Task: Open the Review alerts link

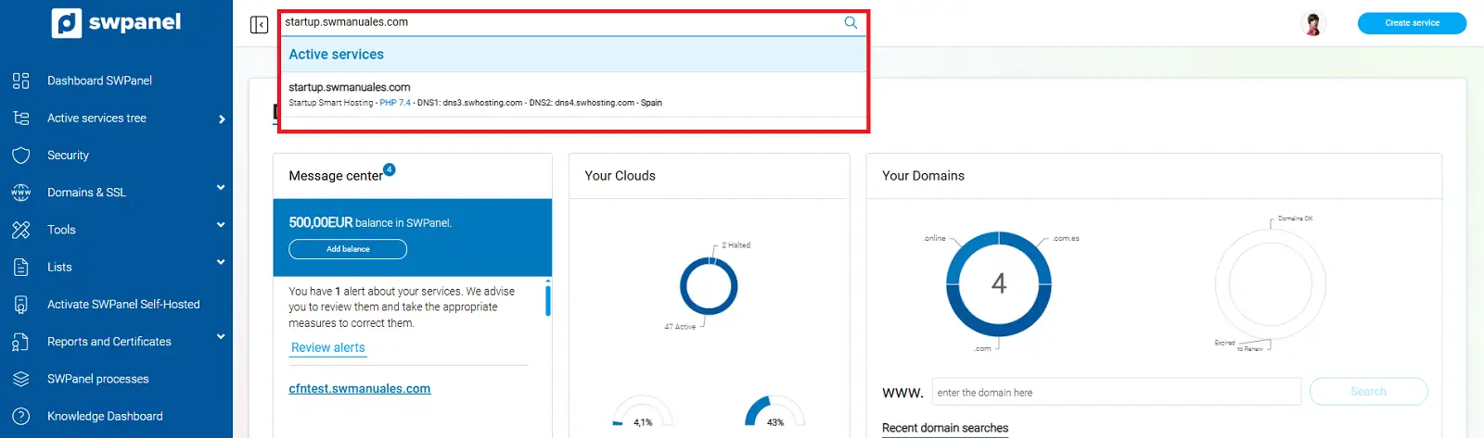Action: (x=328, y=348)
